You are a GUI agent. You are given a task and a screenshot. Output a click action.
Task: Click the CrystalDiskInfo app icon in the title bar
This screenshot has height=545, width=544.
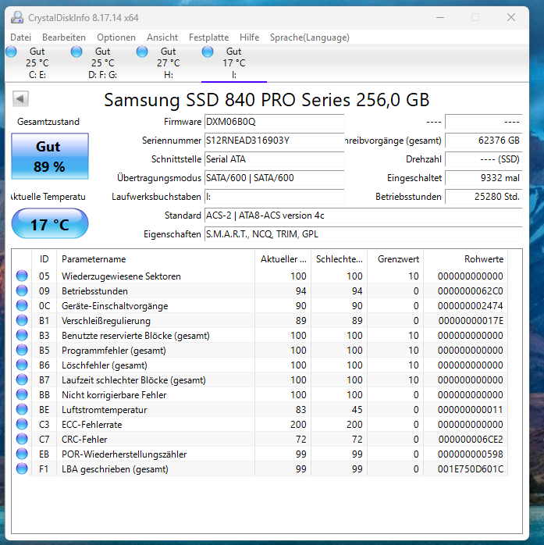16,17
